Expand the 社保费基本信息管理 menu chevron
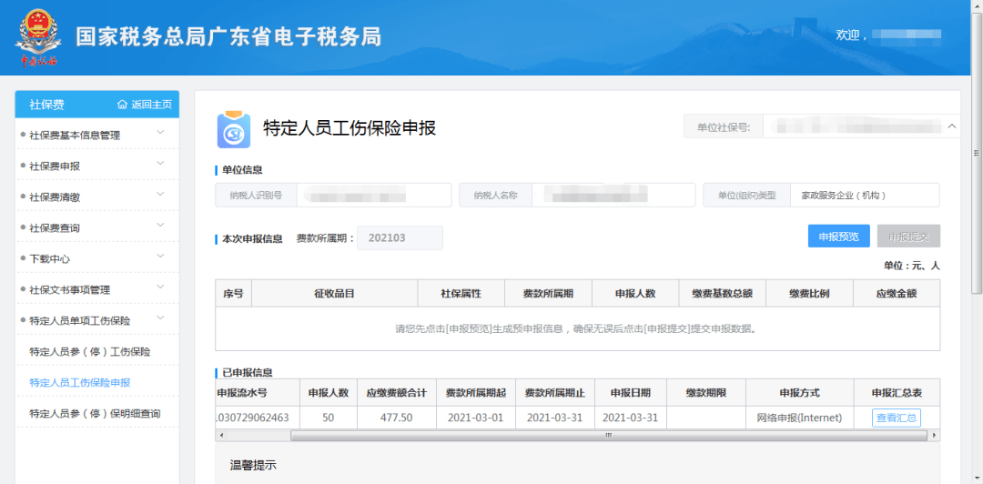 pyautogui.click(x=160, y=133)
